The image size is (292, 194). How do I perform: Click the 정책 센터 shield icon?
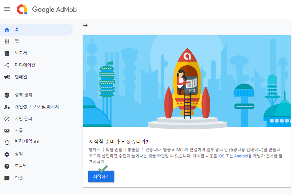click(7, 95)
